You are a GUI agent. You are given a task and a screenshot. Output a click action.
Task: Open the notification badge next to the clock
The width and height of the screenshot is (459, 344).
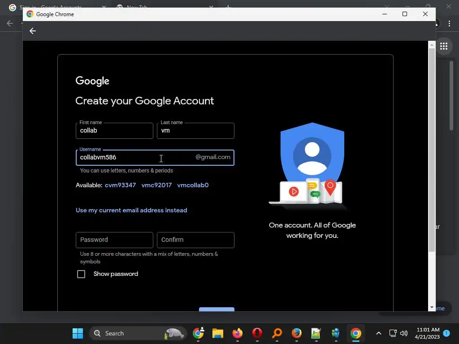446,333
